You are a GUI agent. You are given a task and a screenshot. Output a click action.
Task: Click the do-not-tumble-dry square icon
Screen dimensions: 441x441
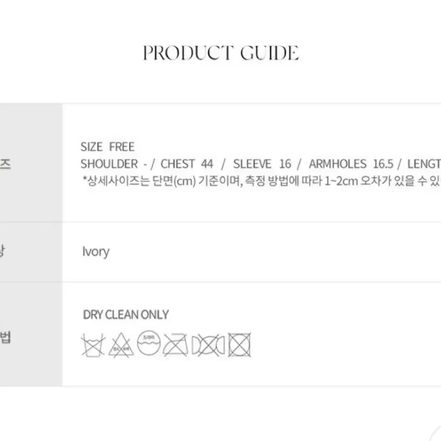click(x=239, y=345)
